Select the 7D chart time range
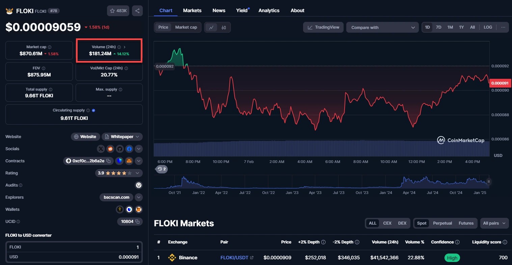Screen dimensions: 512x265 pos(438,27)
